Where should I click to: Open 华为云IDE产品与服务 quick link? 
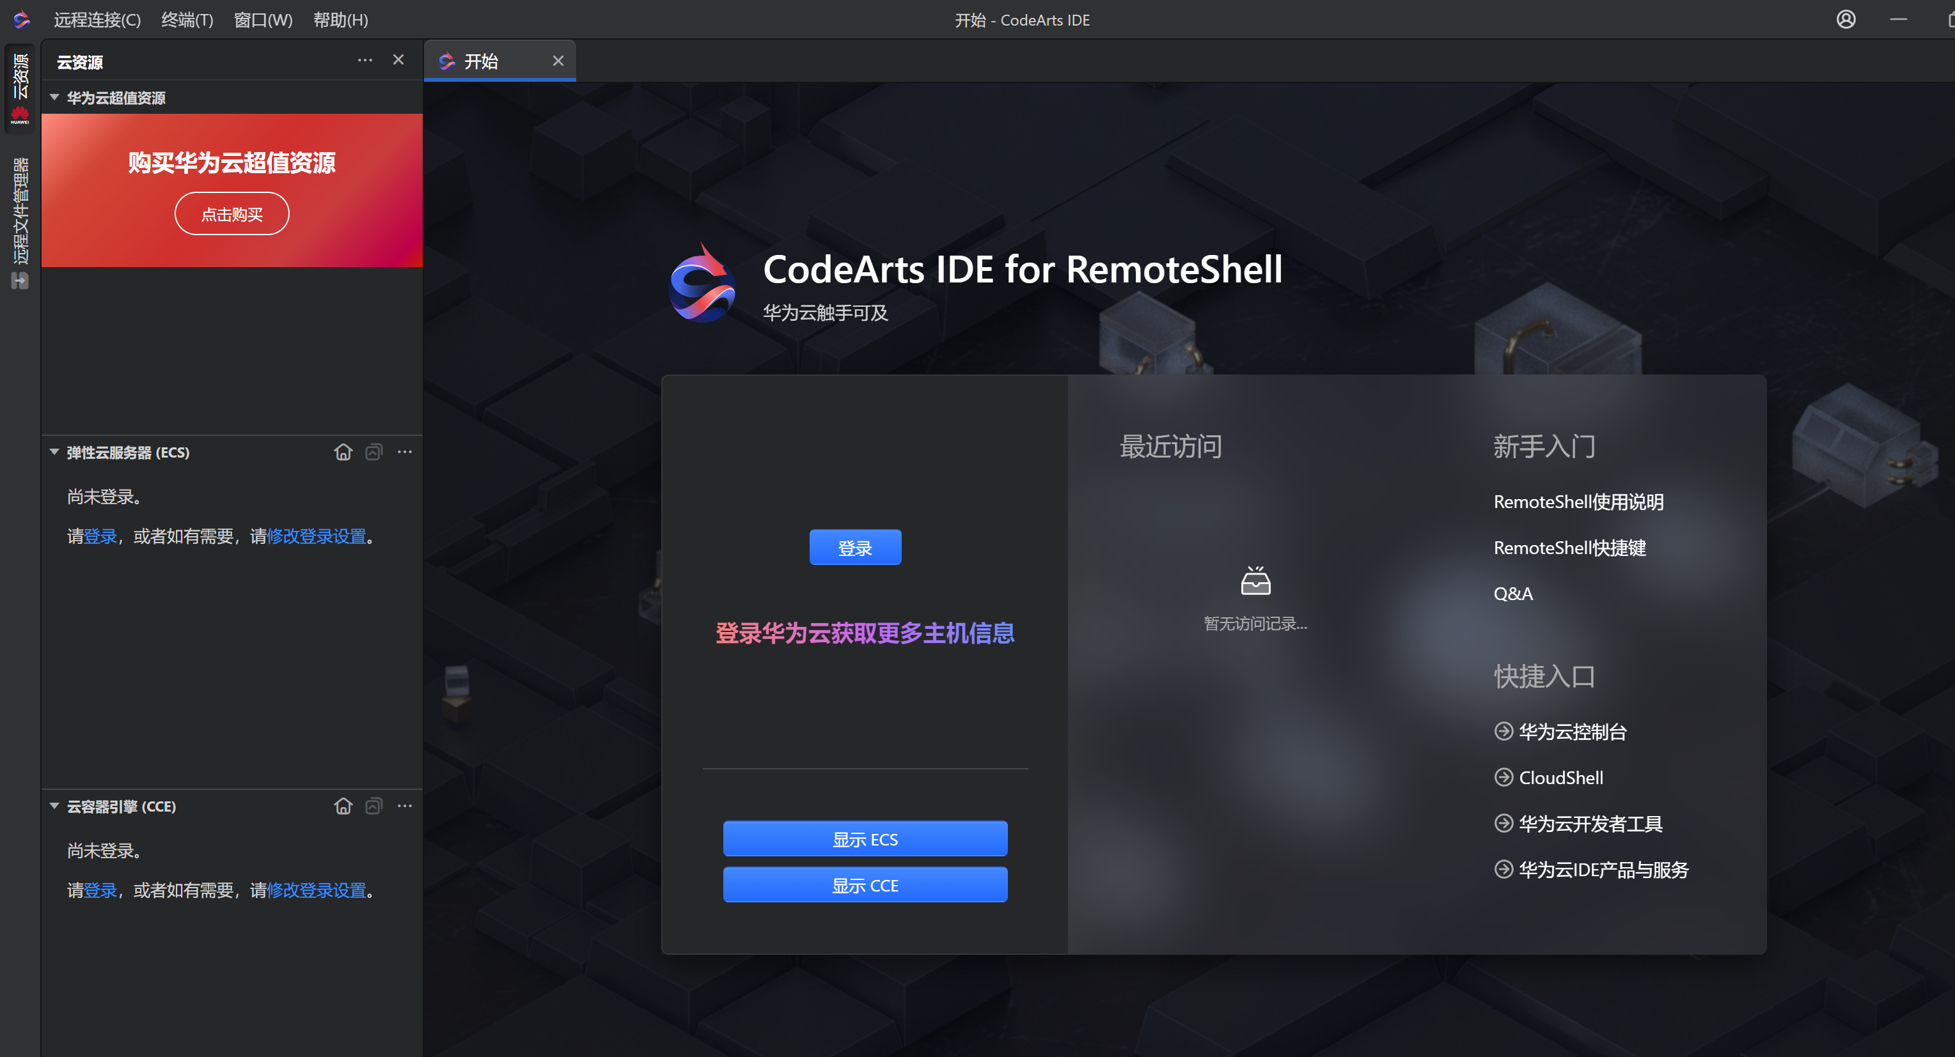pos(1604,870)
